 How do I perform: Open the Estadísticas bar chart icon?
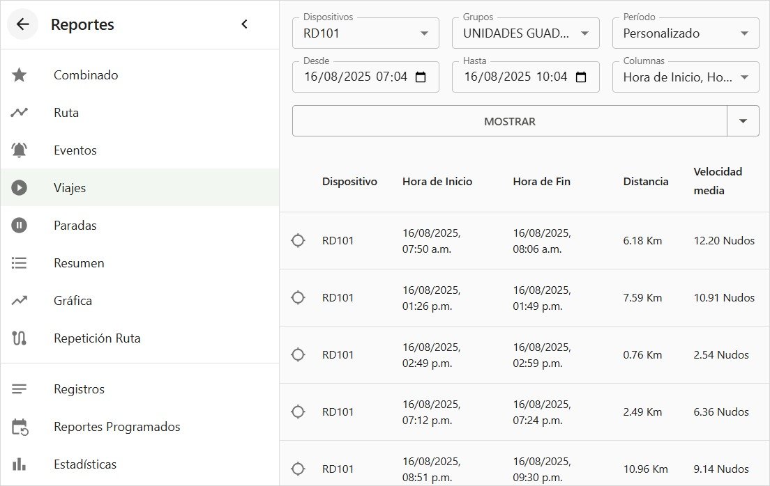pyautogui.click(x=19, y=464)
